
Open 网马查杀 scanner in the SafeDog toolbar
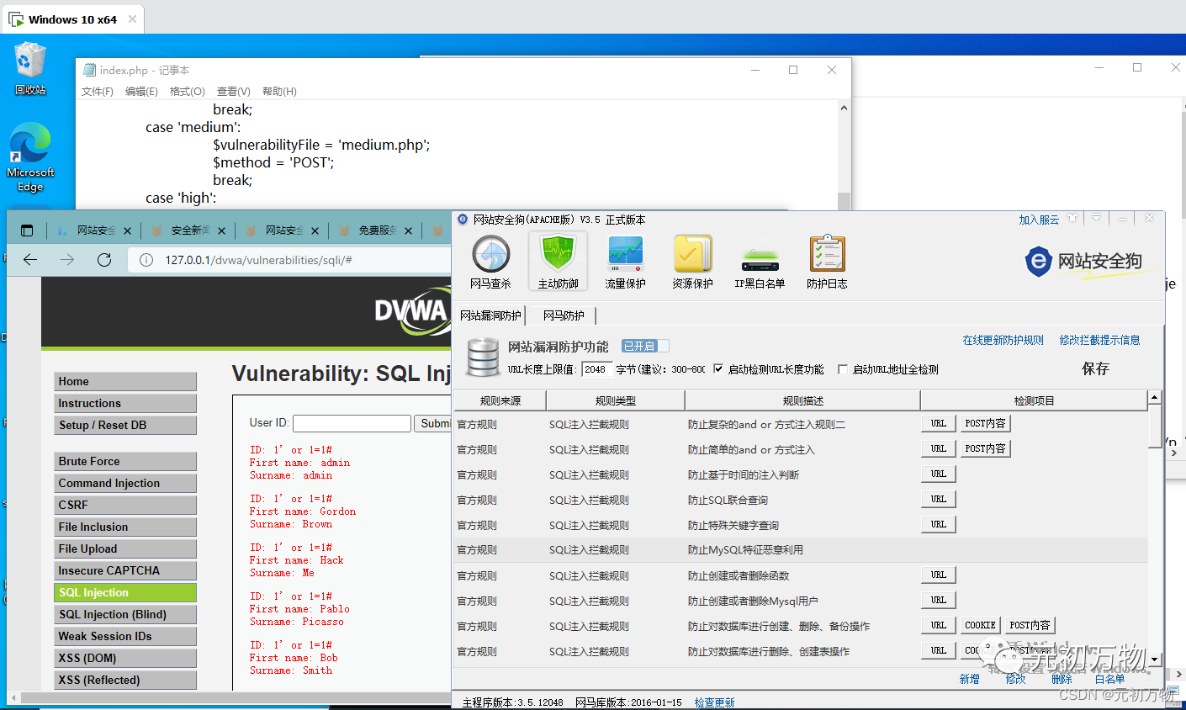click(491, 262)
